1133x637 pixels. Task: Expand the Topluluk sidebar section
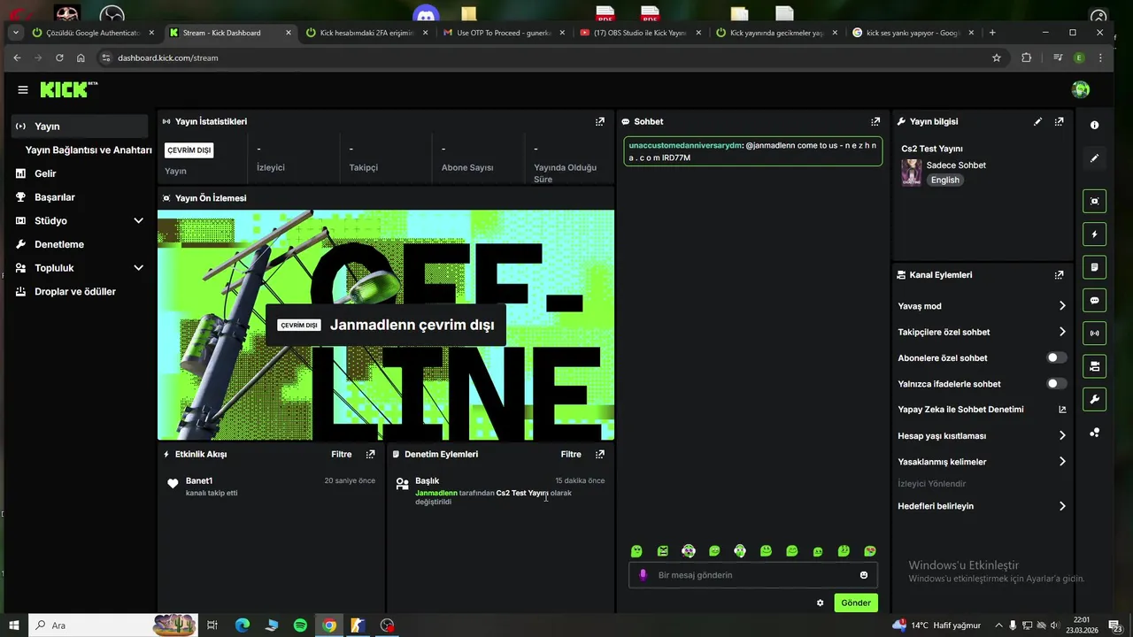[138, 267]
